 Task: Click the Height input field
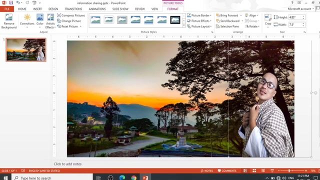(295, 17)
